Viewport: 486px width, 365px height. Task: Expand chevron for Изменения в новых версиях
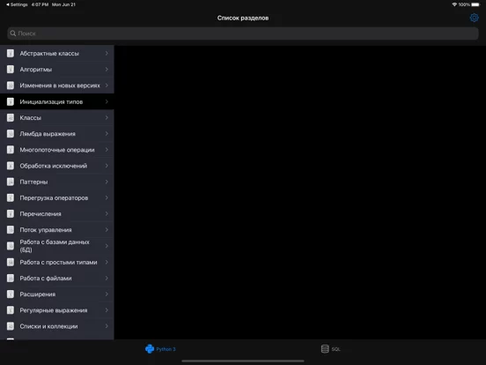point(107,85)
